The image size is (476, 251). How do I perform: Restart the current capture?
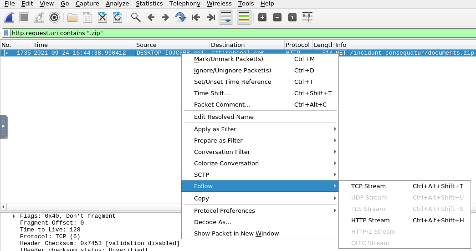pos(39,17)
